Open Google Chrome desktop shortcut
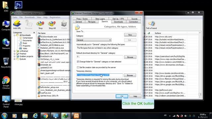The width and height of the screenshot is (212, 119). point(6,83)
